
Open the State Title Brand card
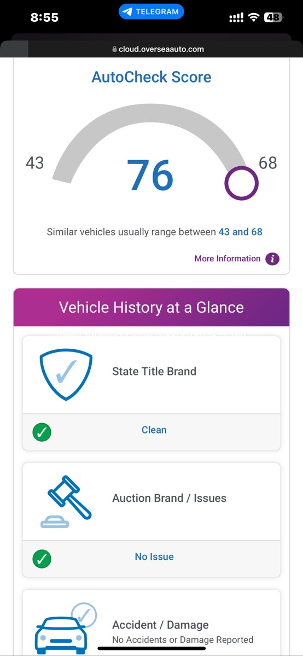tap(151, 394)
